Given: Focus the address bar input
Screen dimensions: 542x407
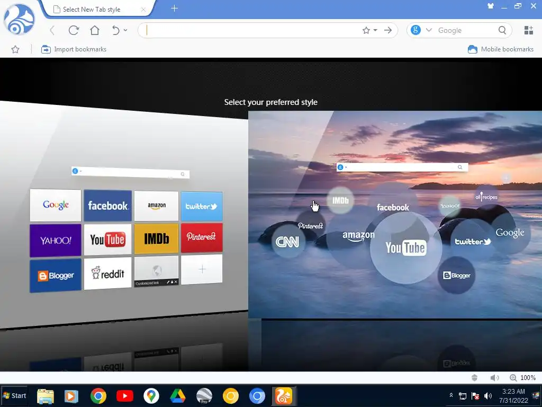Looking at the screenshot, I should 252,30.
